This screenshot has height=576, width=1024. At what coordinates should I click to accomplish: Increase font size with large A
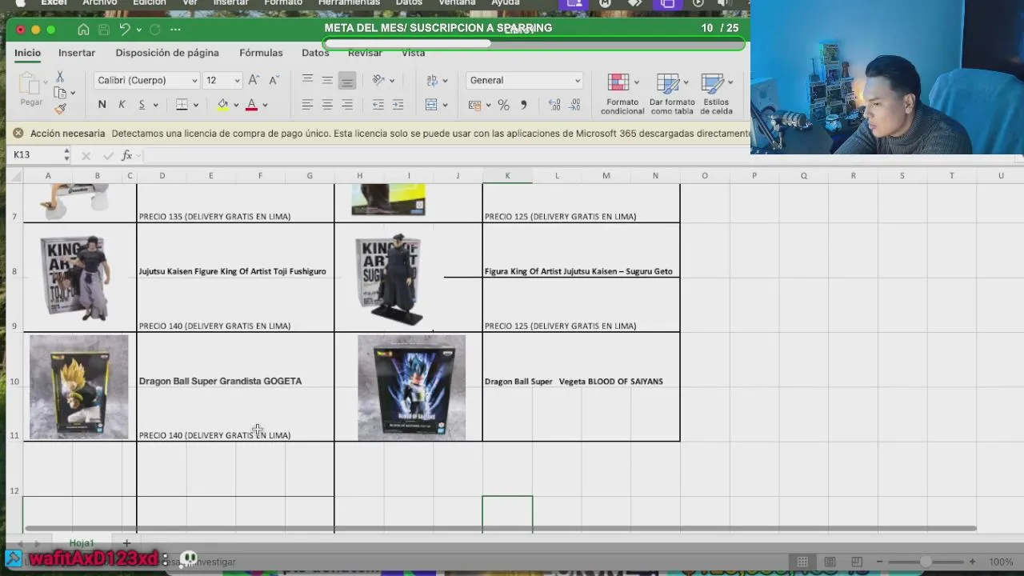click(254, 80)
